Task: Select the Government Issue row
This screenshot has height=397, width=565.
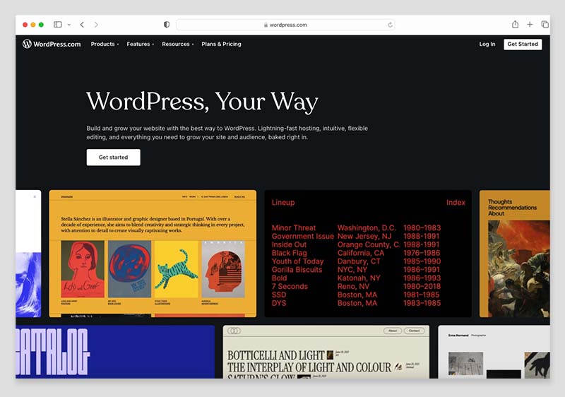Action: point(356,237)
